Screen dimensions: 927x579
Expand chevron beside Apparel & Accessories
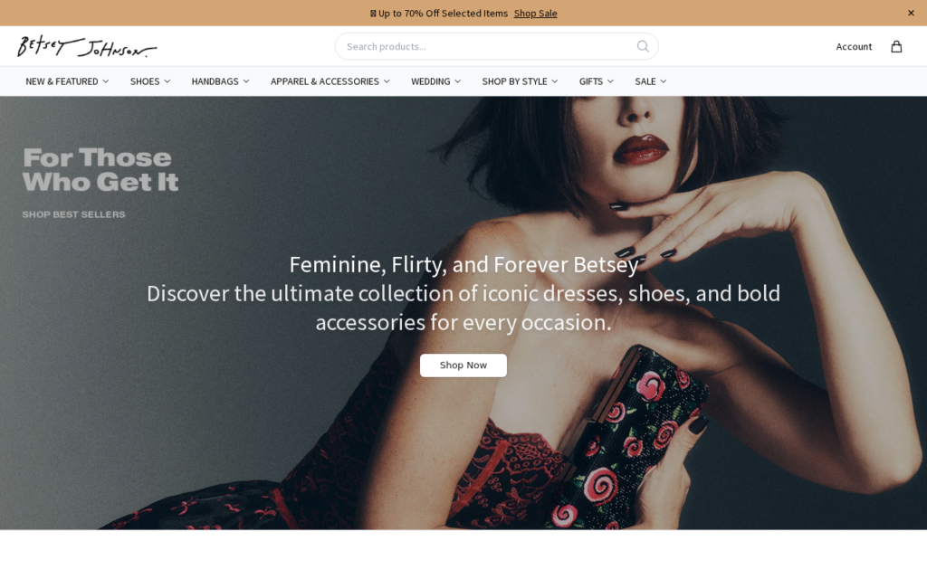point(387,81)
